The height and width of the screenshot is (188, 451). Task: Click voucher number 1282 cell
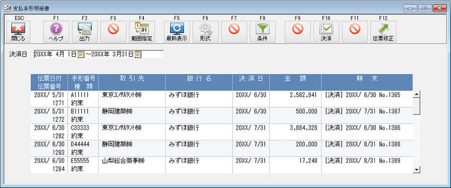59,136
